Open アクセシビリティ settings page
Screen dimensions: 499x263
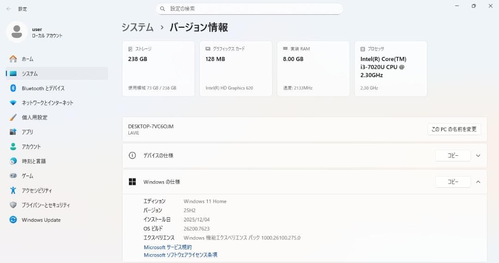coord(57,190)
